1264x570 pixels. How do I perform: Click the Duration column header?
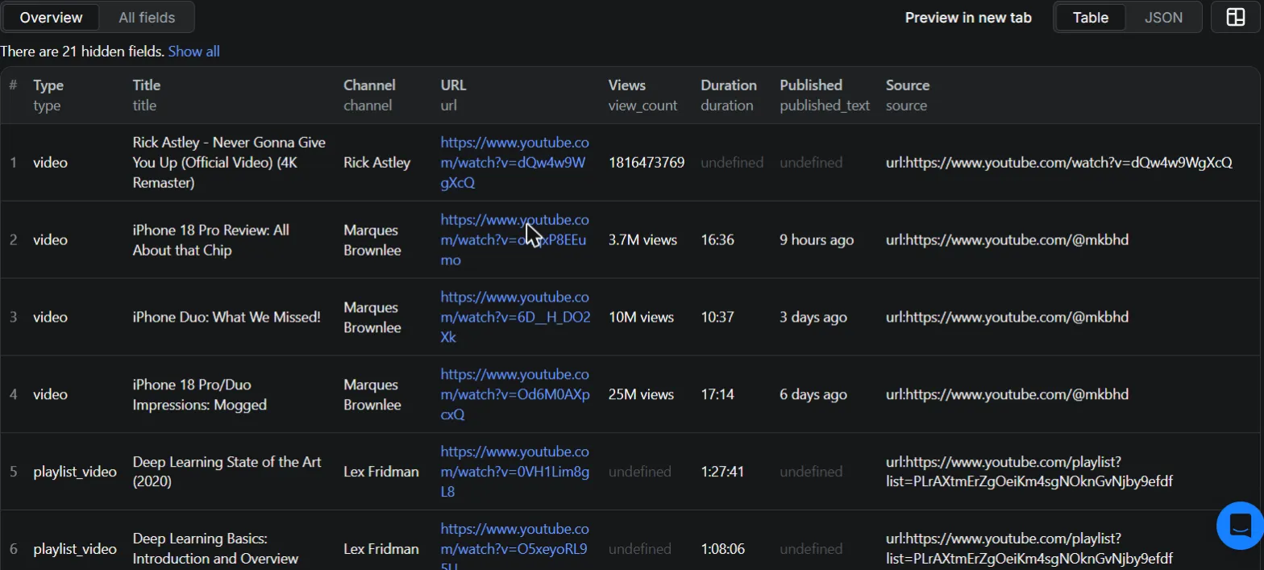tap(729, 85)
